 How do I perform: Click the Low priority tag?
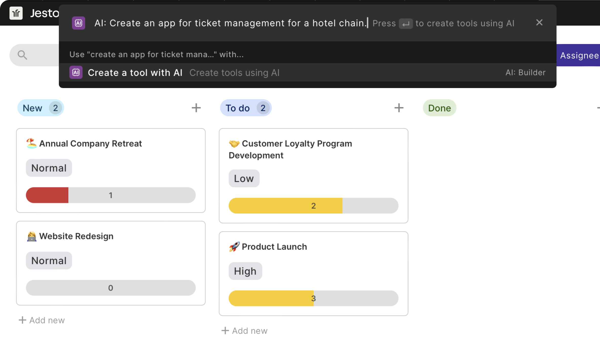click(244, 179)
